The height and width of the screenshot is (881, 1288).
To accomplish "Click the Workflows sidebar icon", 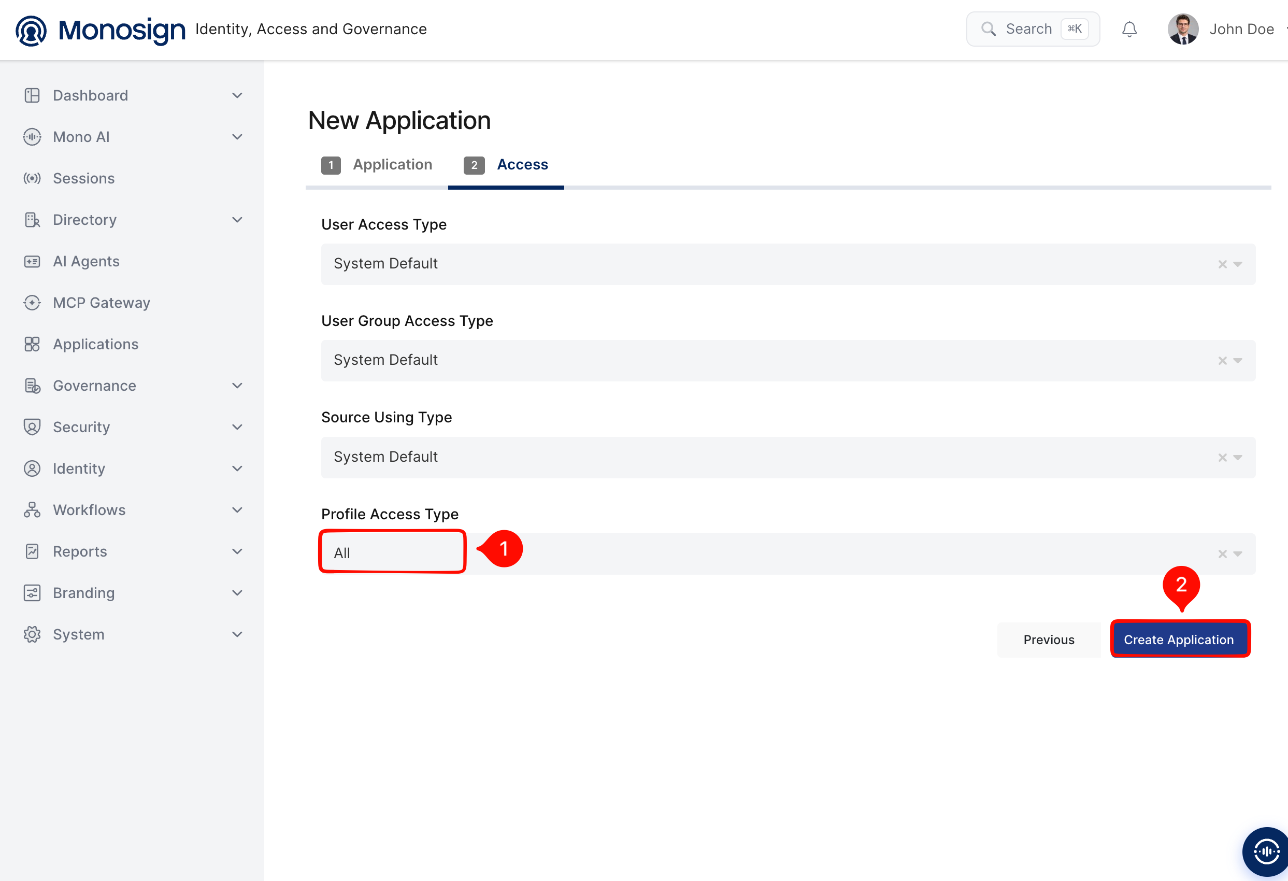I will pos(32,510).
